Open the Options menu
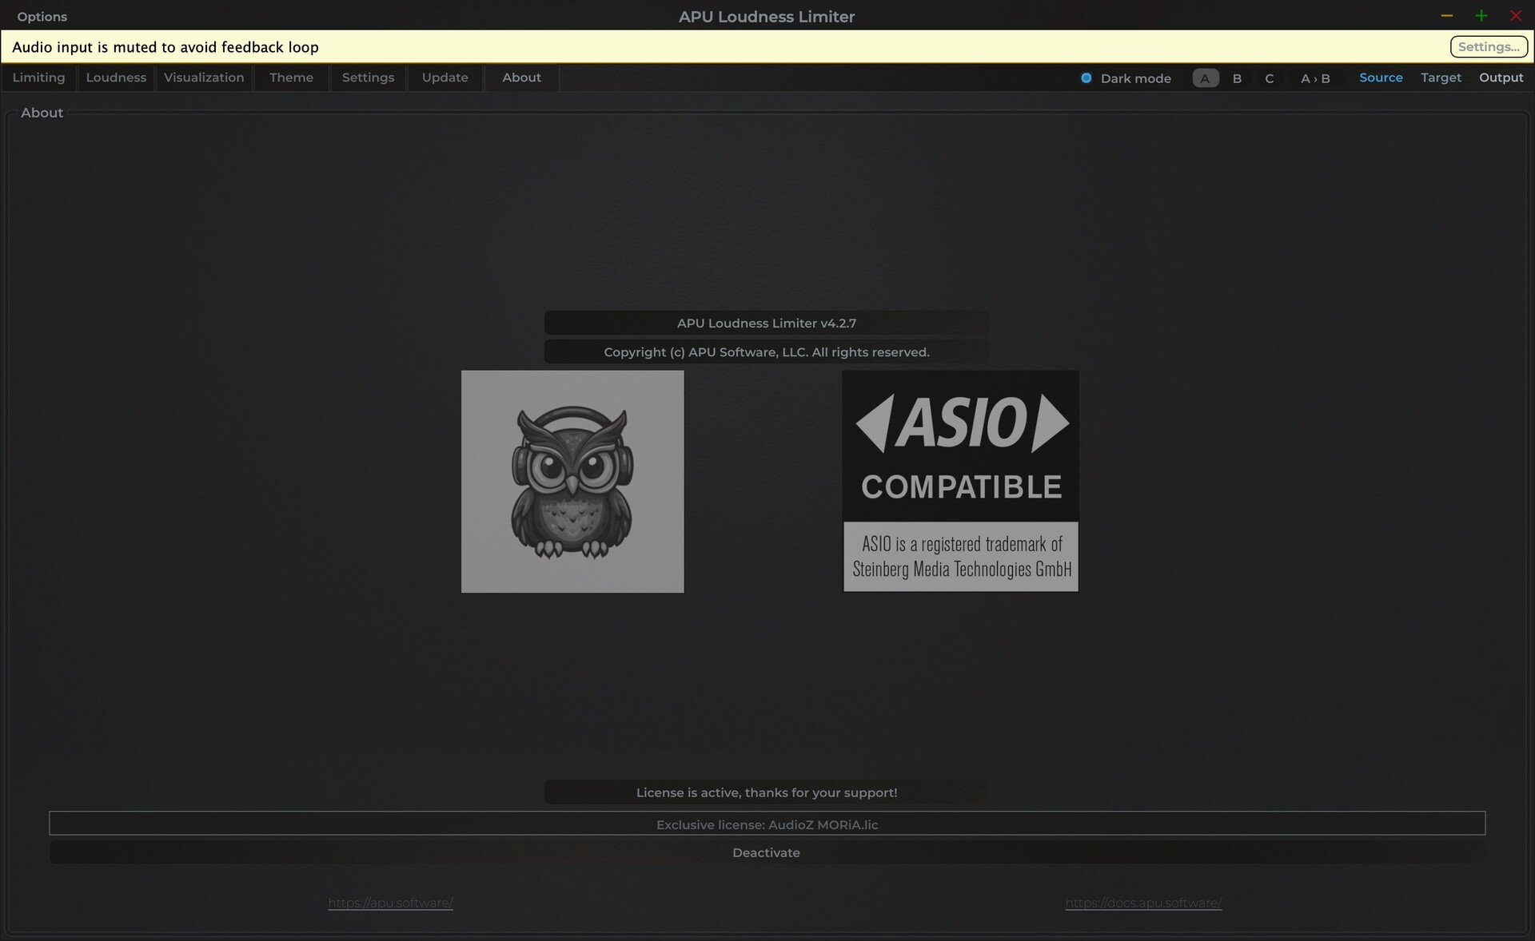The height and width of the screenshot is (941, 1535). pyautogui.click(x=42, y=17)
